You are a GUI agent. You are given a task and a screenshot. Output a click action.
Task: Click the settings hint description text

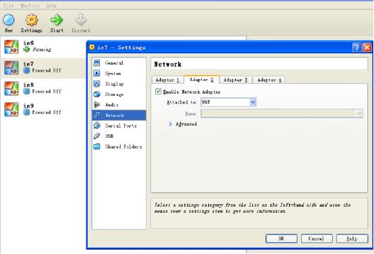[252, 208]
